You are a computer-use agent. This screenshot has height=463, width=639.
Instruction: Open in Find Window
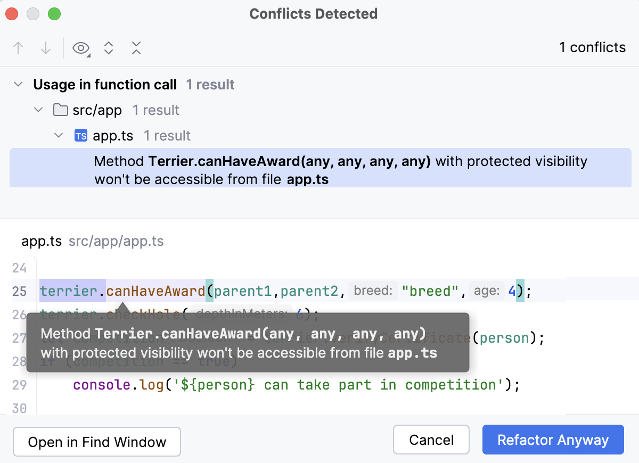point(96,442)
